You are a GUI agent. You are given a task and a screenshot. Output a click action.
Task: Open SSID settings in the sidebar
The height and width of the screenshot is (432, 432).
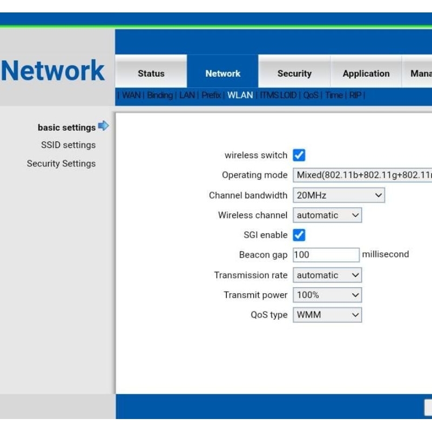point(68,145)
